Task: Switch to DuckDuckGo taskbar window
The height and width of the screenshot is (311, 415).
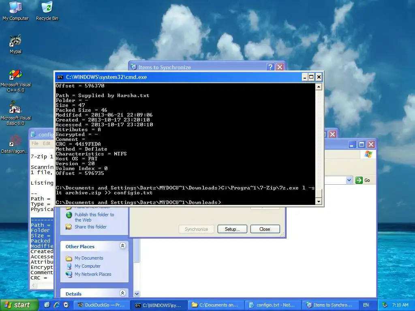Action: point(101,305)
